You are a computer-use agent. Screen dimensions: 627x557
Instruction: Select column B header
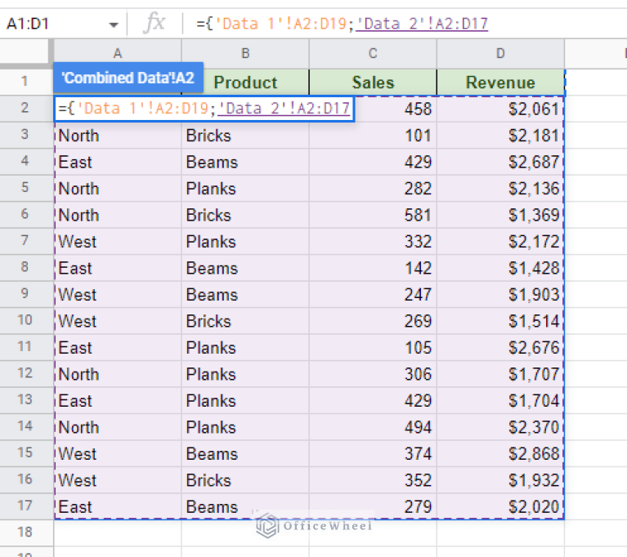click(x=245, y=53)
